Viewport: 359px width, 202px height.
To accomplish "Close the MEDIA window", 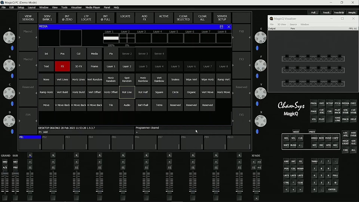I will [229, 27].
